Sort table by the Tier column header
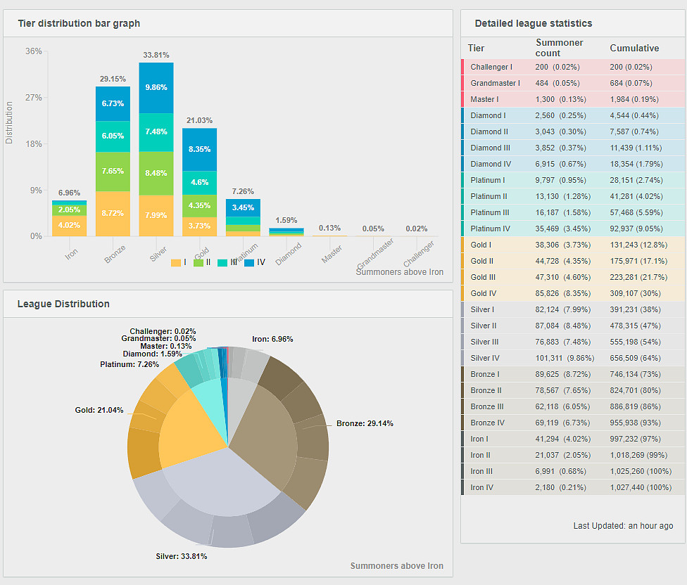This screenshot has height=585, width=687. tap(477, 49)
